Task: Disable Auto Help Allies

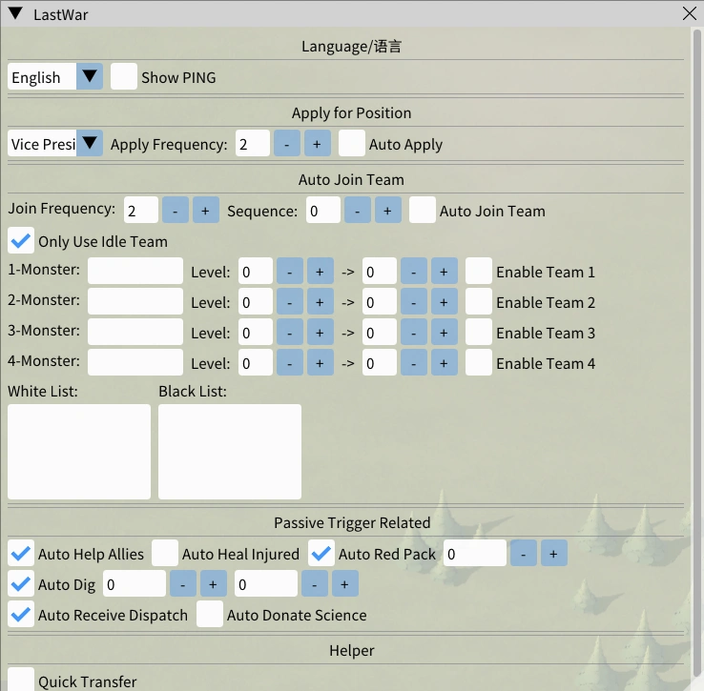Action: tap(20, 554)
